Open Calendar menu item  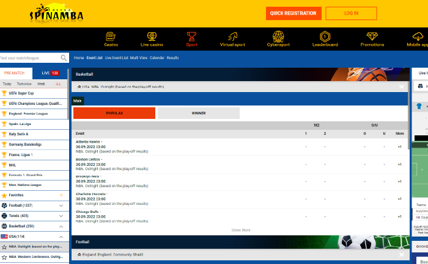157,58
